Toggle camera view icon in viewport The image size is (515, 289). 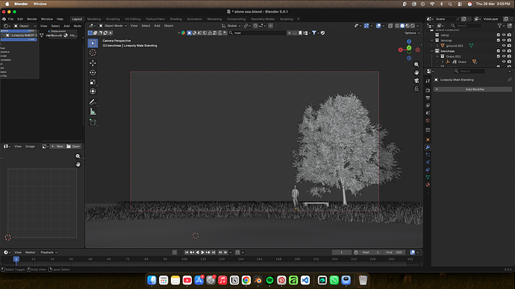coord(416,80)
